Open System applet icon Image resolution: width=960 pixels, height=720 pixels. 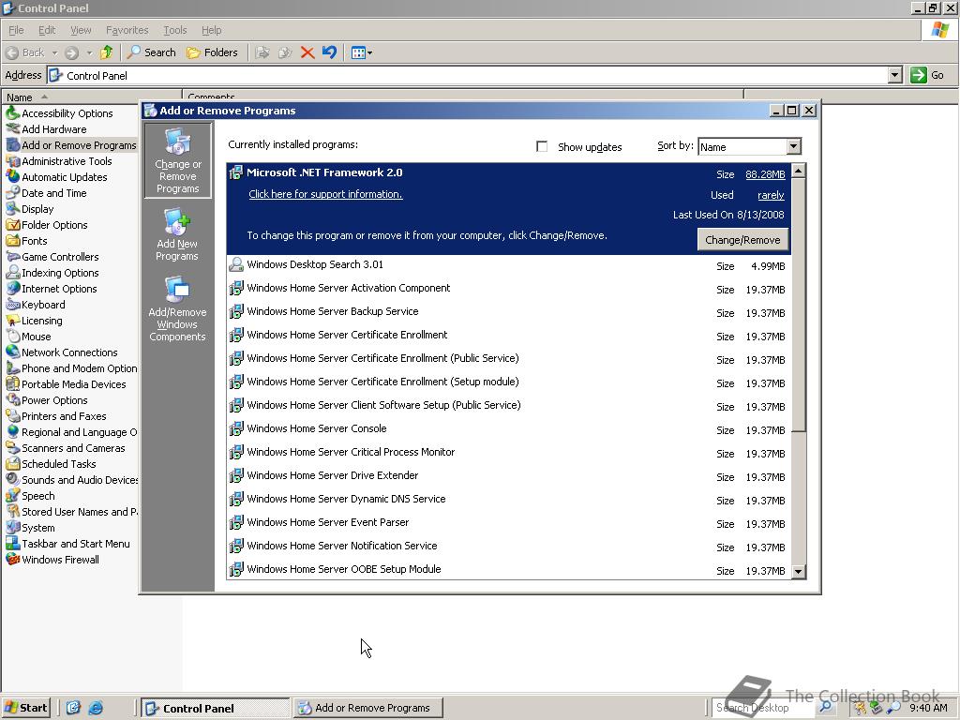click(x=12, y=527)
